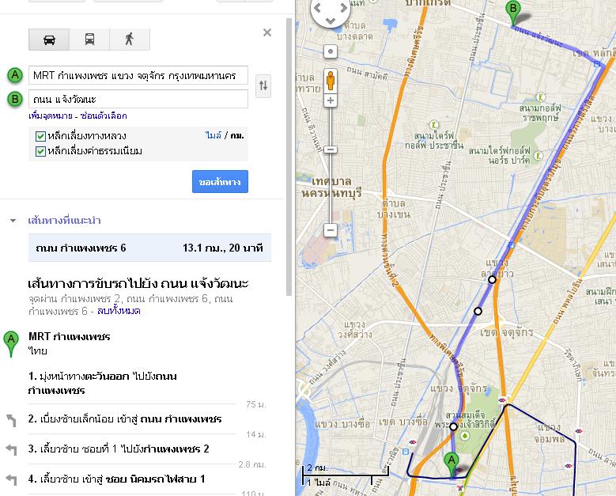
Task: Collapse the เส้นทางที่แนะนำ section
Action: pos(13,221)
